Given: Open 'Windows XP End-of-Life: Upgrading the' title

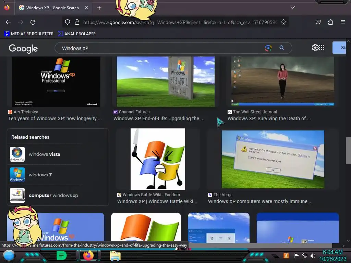Looking at the screenshot, I should pyautogui.click(x=159, y=118).
